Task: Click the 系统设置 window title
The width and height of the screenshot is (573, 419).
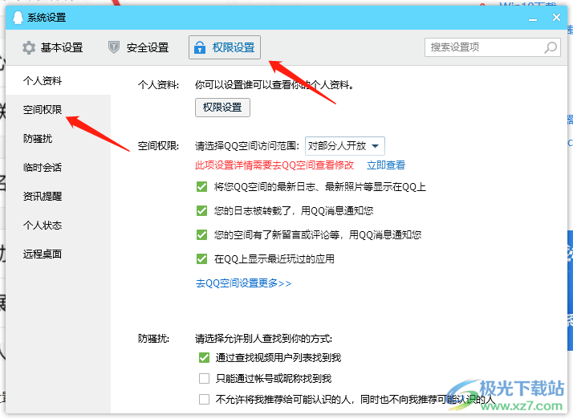Action: [x=47, y=17]
